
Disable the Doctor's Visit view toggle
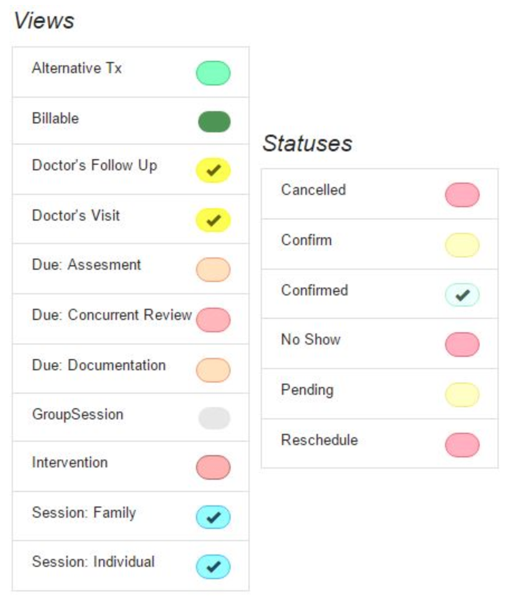(x=213, y=219)
